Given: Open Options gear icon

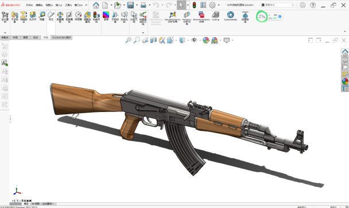Looking at the screenshot, I should [212, 5].
